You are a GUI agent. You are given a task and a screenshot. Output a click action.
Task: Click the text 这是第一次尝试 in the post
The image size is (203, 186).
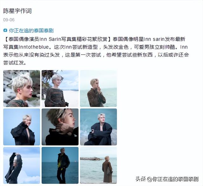(x=83, y=55)
